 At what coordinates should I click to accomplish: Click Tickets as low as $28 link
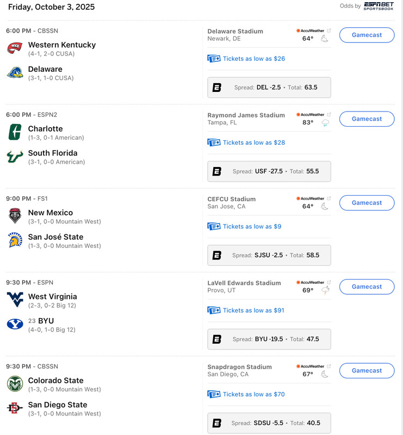(x=253, y=142)
